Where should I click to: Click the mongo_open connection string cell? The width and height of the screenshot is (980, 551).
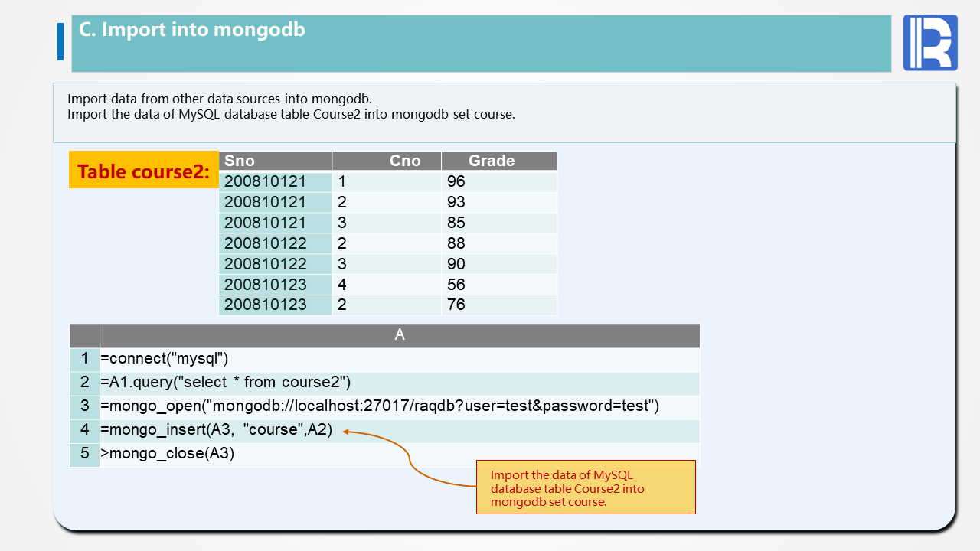click(x=400, y=406)
